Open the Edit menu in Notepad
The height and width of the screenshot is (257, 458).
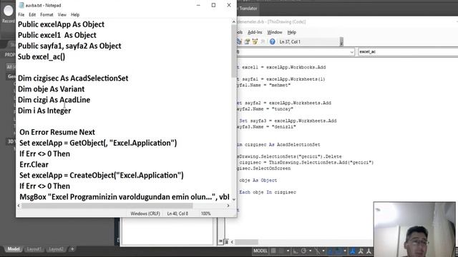click(32, 14)
